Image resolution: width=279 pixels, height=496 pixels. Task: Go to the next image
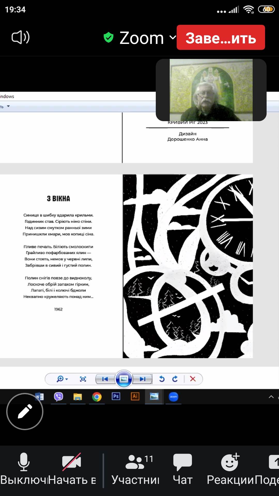click(143, 379)
